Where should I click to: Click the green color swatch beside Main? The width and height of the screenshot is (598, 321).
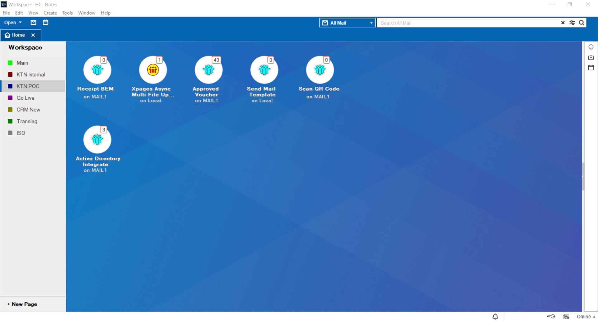click(10, 63)
